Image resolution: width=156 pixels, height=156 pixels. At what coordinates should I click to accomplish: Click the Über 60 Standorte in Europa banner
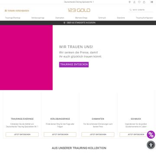pos(78,23)
